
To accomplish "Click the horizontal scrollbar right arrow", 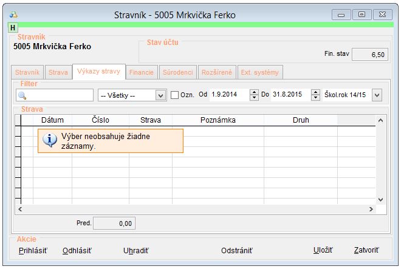I will tap(371, 209).
